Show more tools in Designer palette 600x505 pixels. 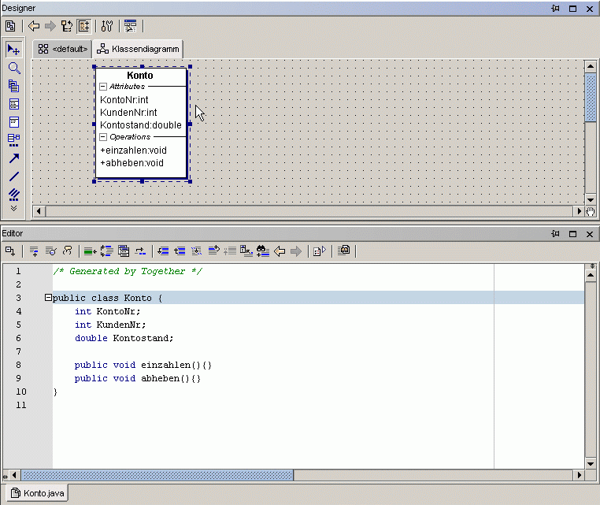[x=13, y=209]
